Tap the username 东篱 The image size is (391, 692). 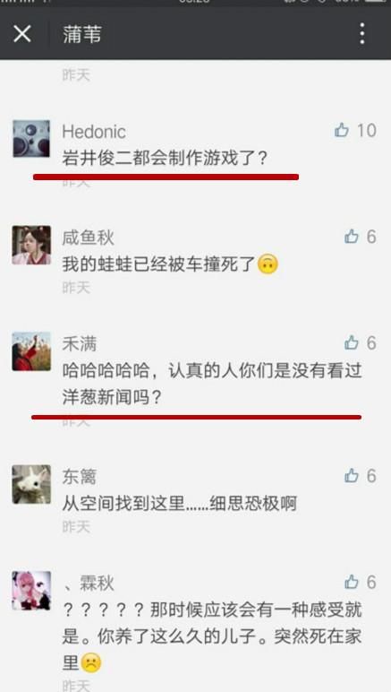[80, 477]
